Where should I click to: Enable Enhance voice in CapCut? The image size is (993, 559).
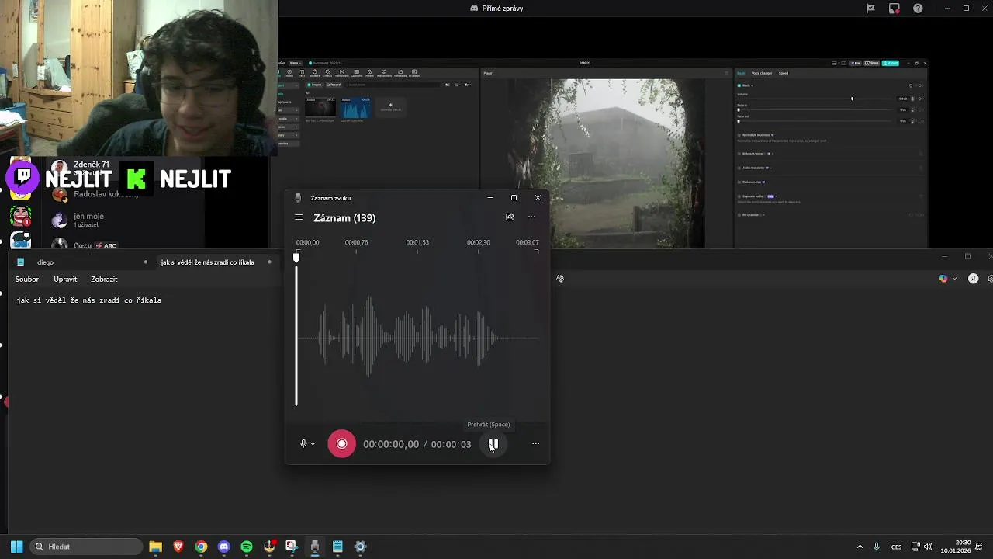(739, 154)
